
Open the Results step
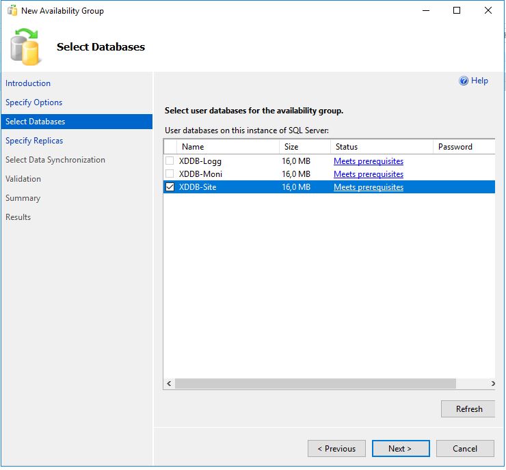click(x=18, y=217)
